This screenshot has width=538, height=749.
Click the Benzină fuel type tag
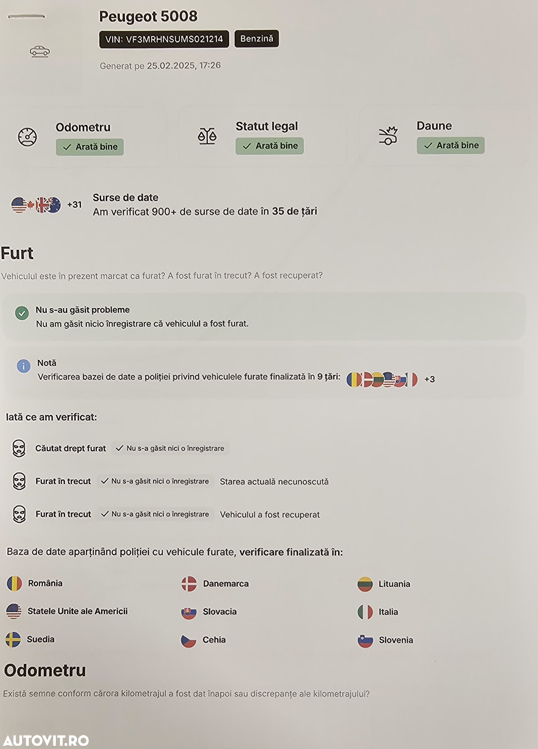257,39
